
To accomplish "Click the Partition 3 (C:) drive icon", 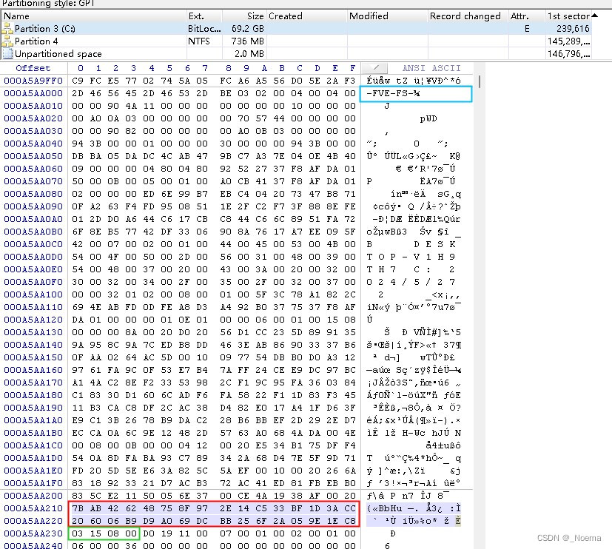I will click(7, 28).
